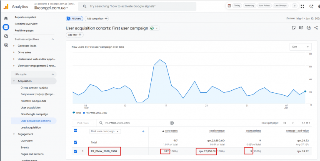Click the plus icon on Add comparison
Image resolution: width=320 pixels, height=161 pixels.
[106, 19]
